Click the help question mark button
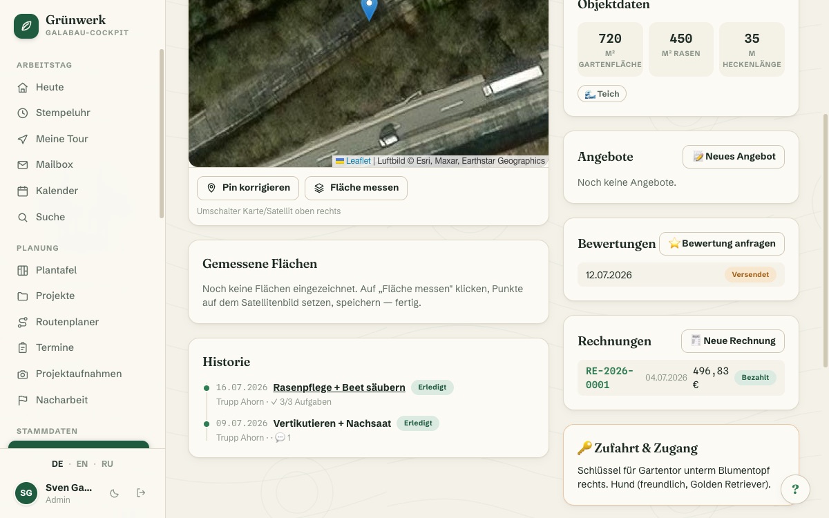The width and height of the screenshot is (829, 518). (795, 490)
